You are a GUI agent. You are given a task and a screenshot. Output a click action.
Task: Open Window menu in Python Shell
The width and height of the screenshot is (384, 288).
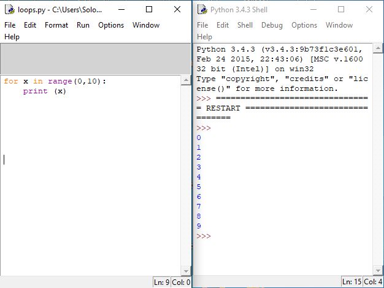point(339,25)
